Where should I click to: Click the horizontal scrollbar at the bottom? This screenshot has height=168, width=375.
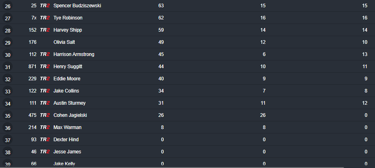pyautogui.click(x=172, y=167)
